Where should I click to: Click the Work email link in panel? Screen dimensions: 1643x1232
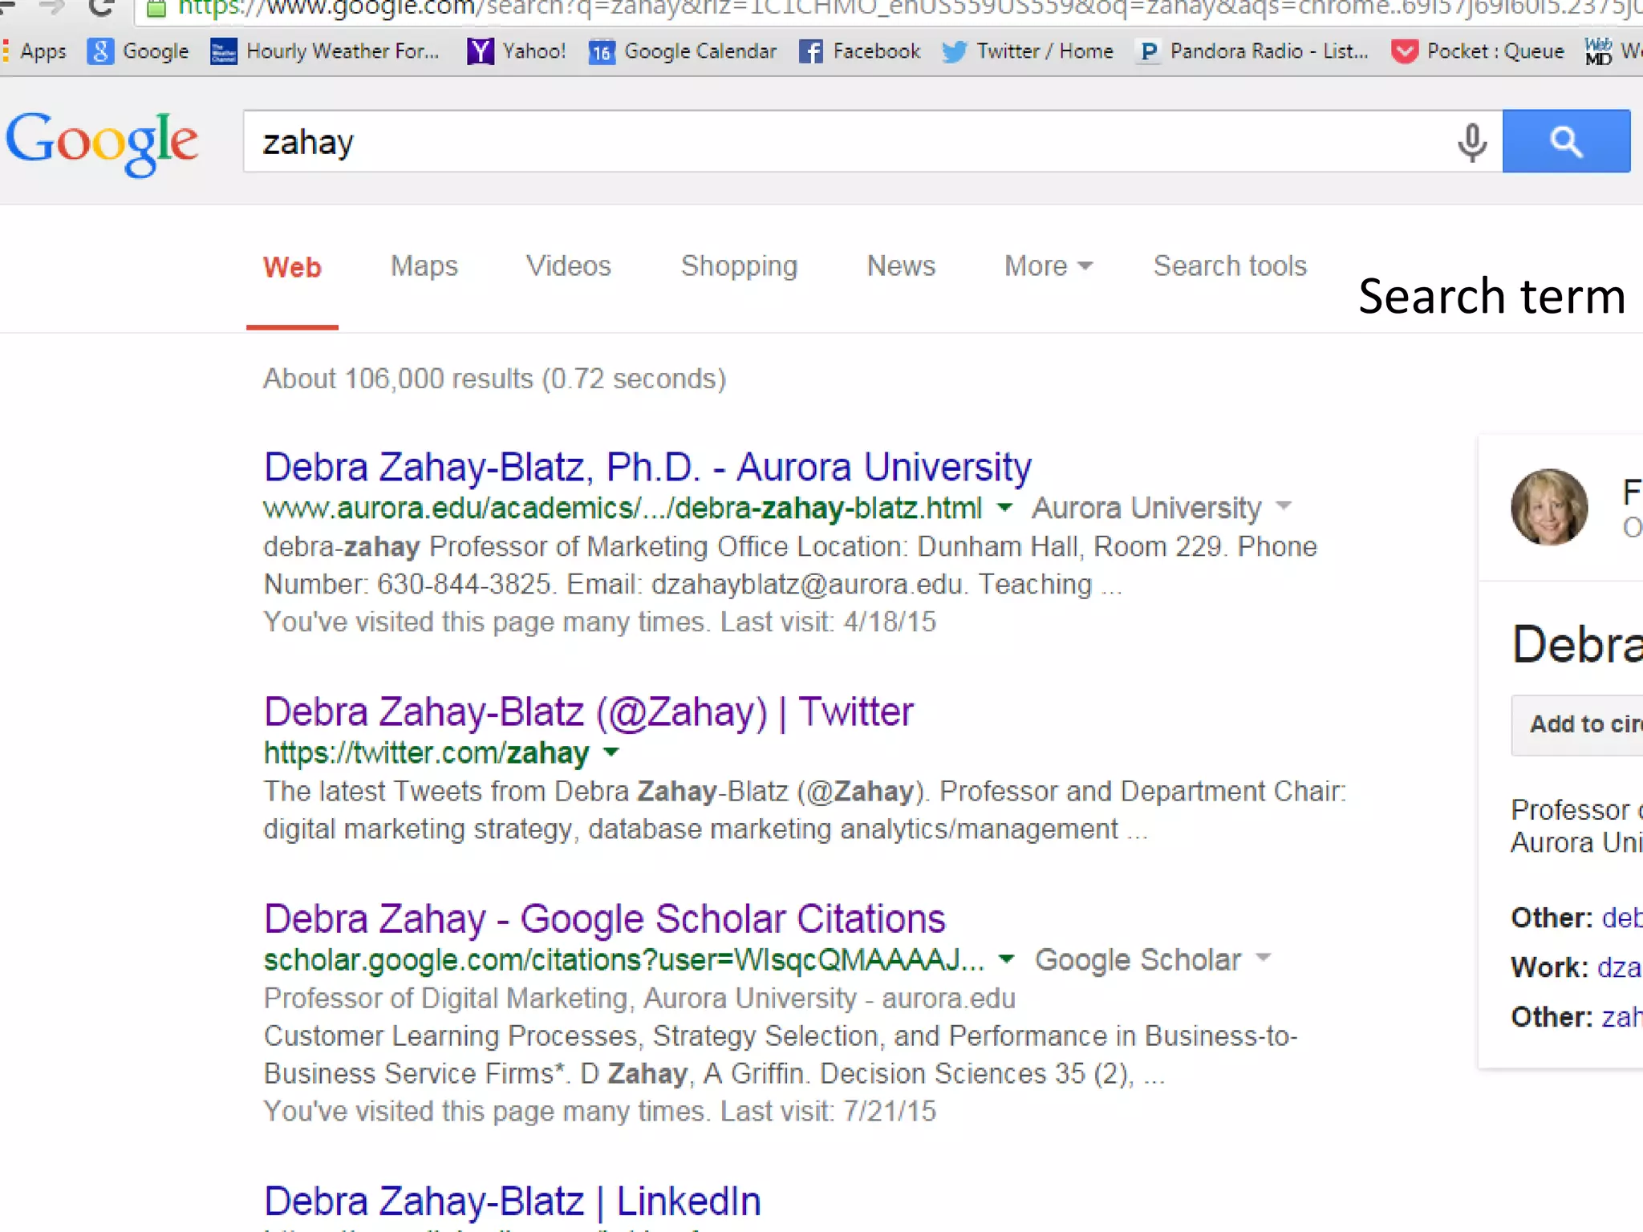[1620, 967]
